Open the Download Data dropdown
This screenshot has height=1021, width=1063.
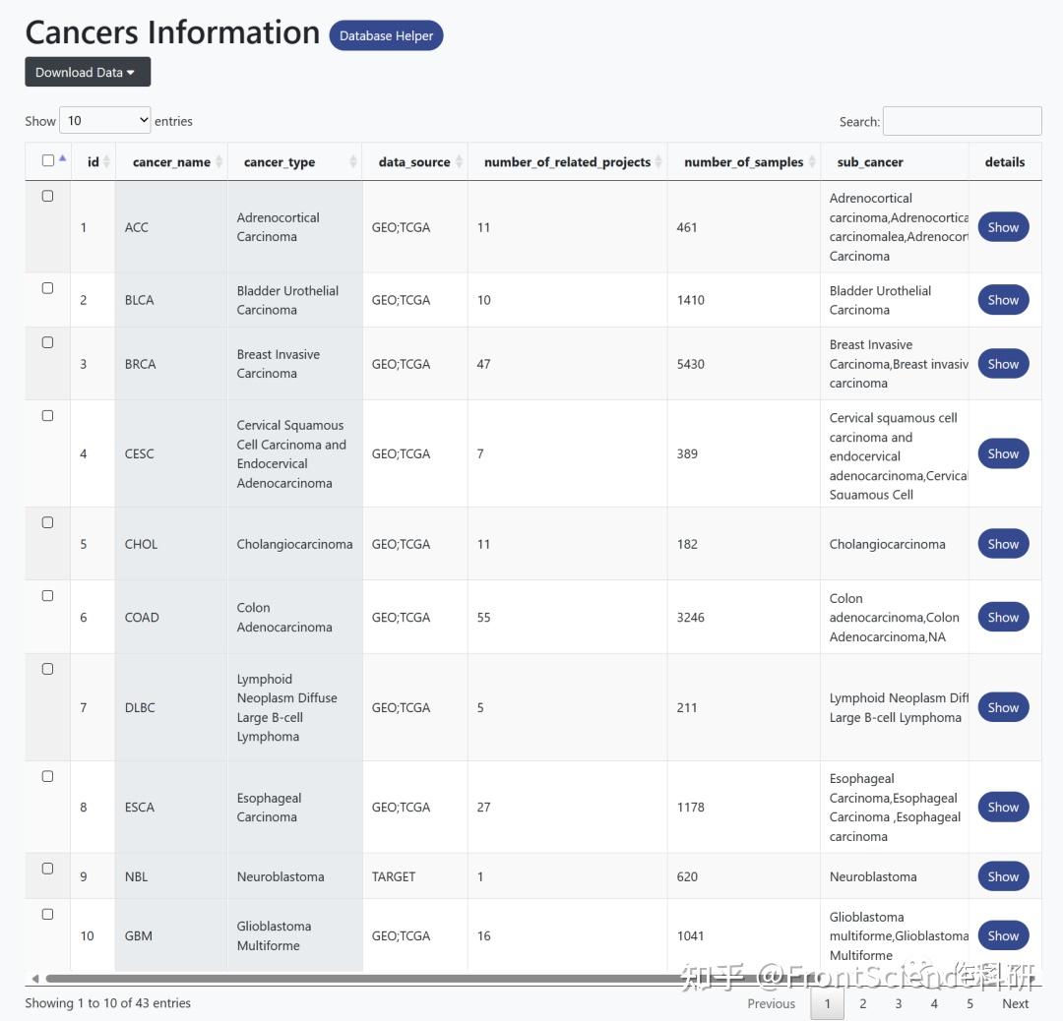87,72
